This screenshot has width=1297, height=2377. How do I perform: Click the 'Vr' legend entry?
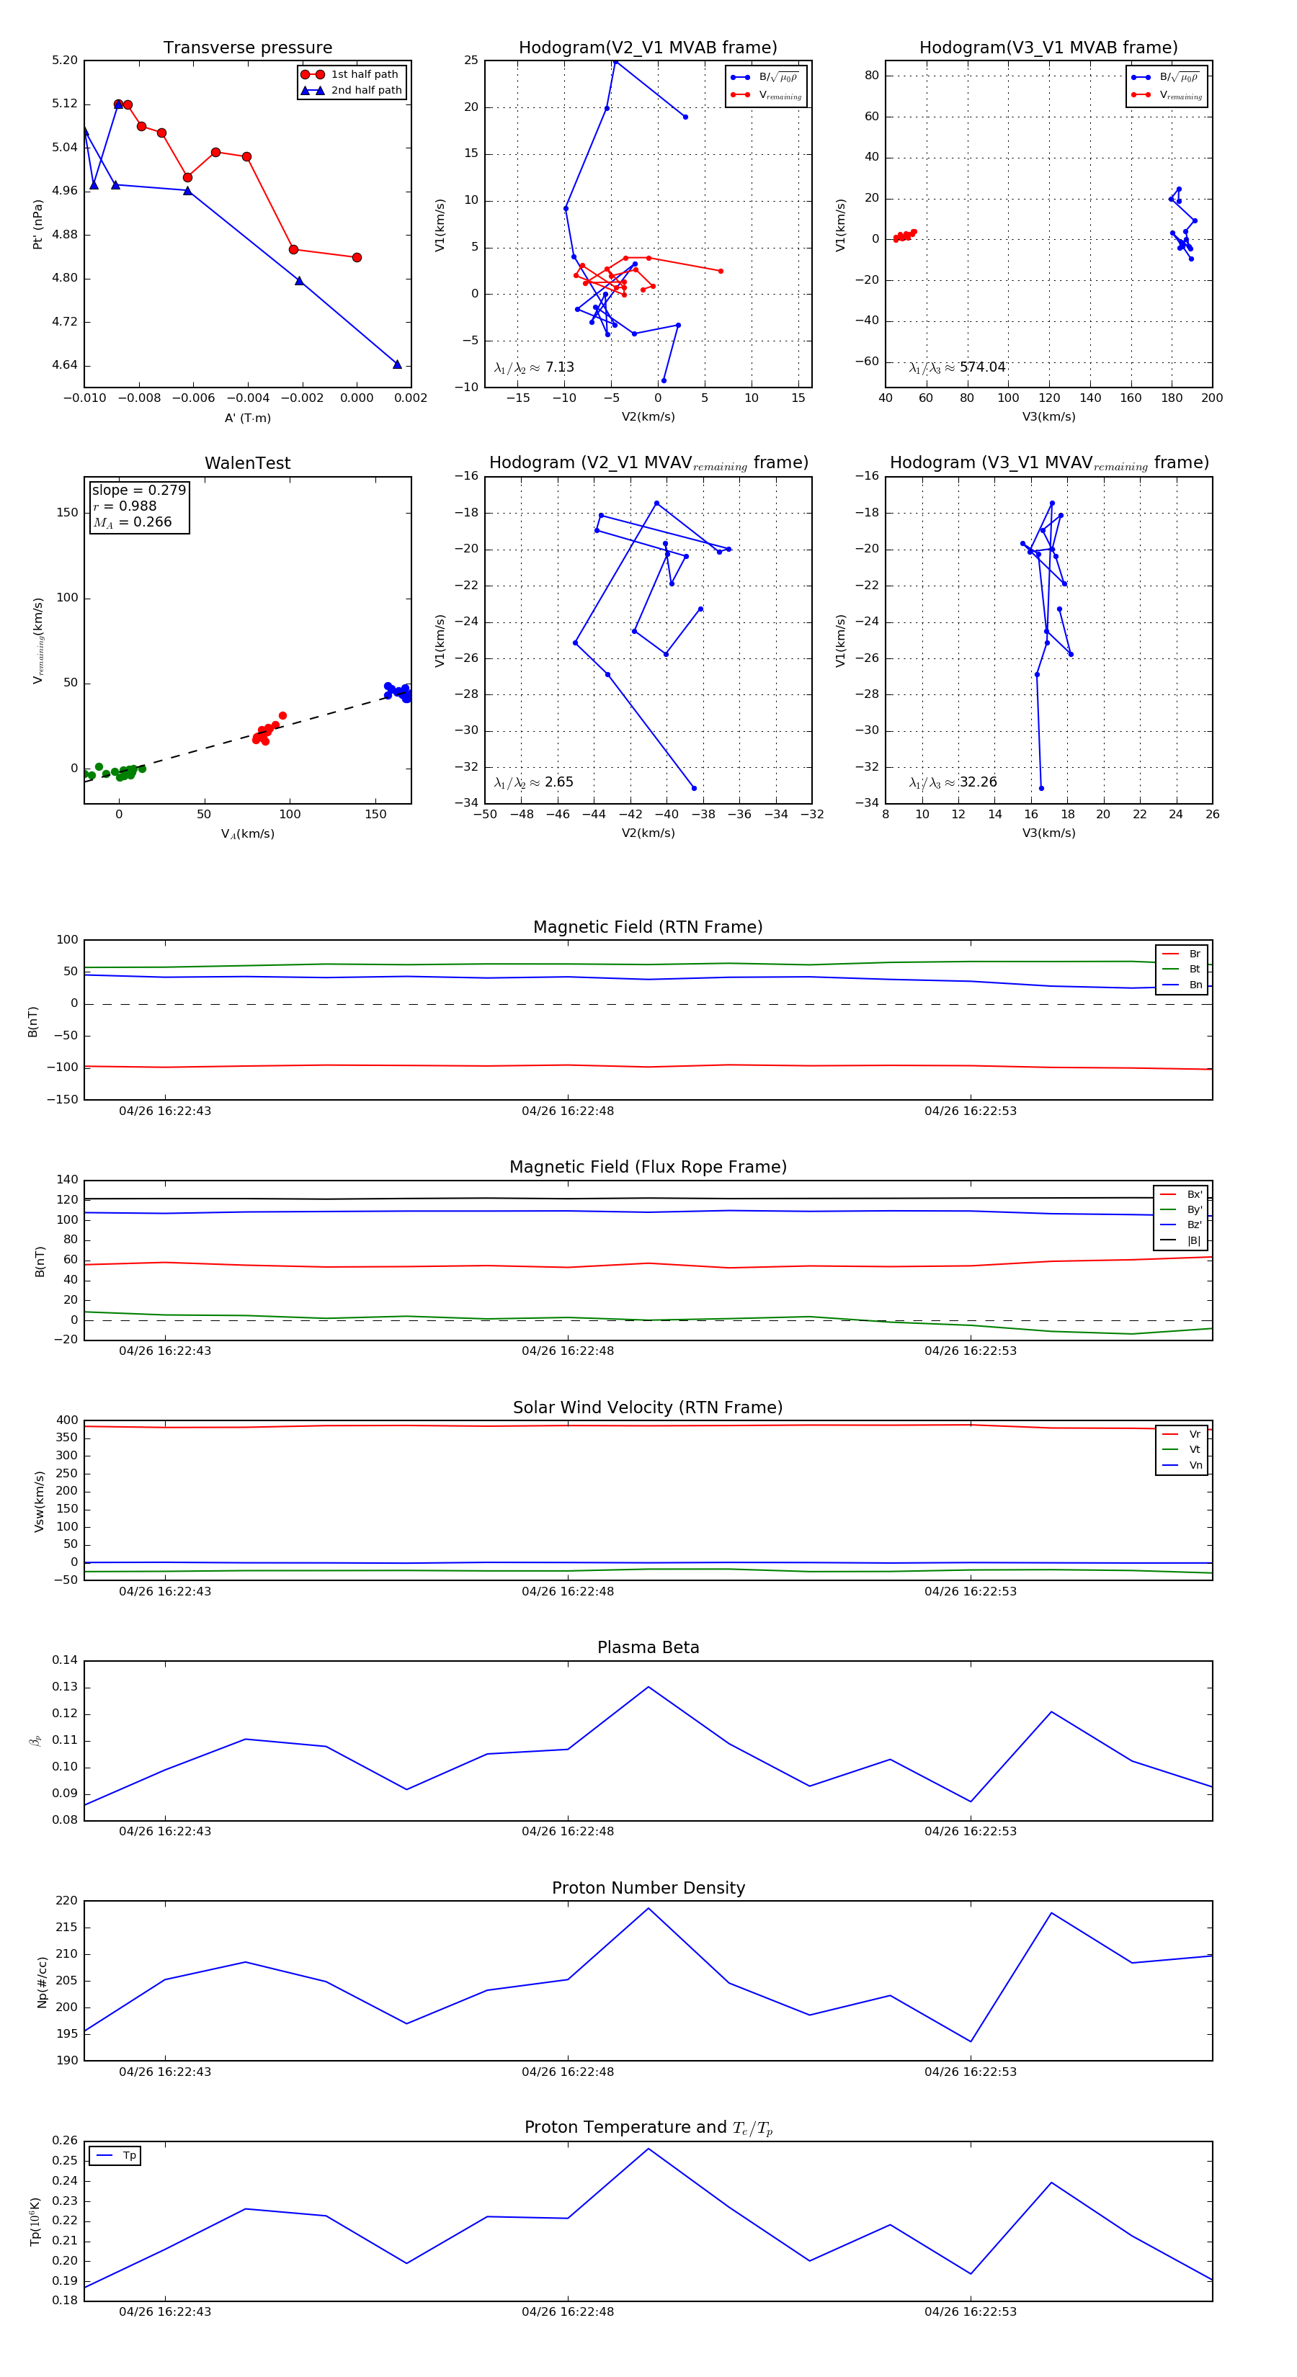coord(1182,1434)
